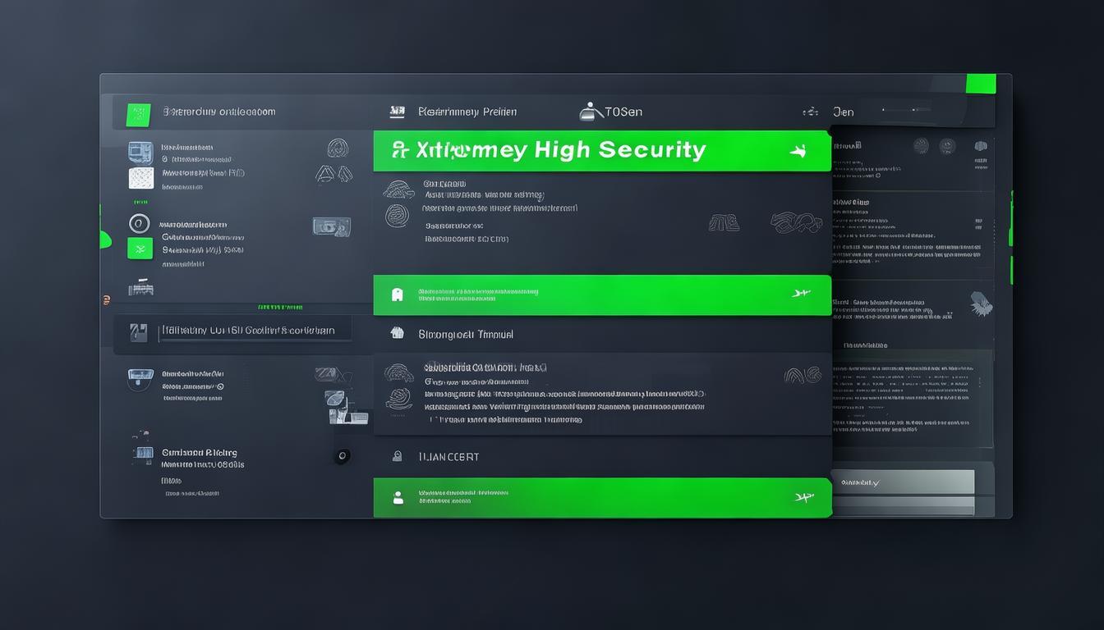Switch to the Bertrmney Prefien tab
The width and height of the screenshot is (1104, 630).
[x=468, y=112]
